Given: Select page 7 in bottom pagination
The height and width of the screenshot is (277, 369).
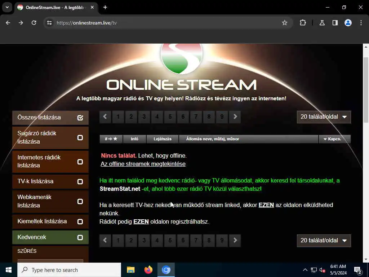Looking at the screenshot, I should point(196,241).
